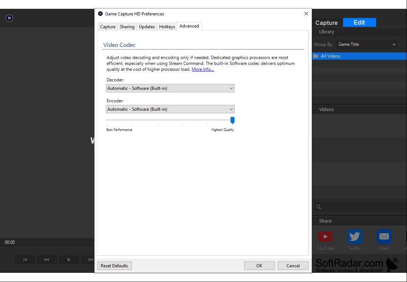Switch to Capture mode in the main window
The image size is (407, 282).
click(x=326, y=23)
